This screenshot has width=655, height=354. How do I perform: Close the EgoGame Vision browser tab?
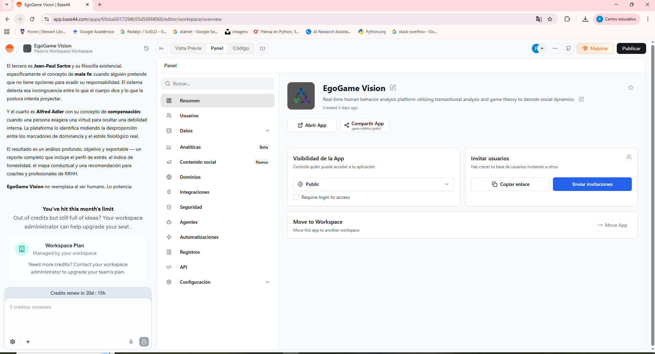coord(87,4)
